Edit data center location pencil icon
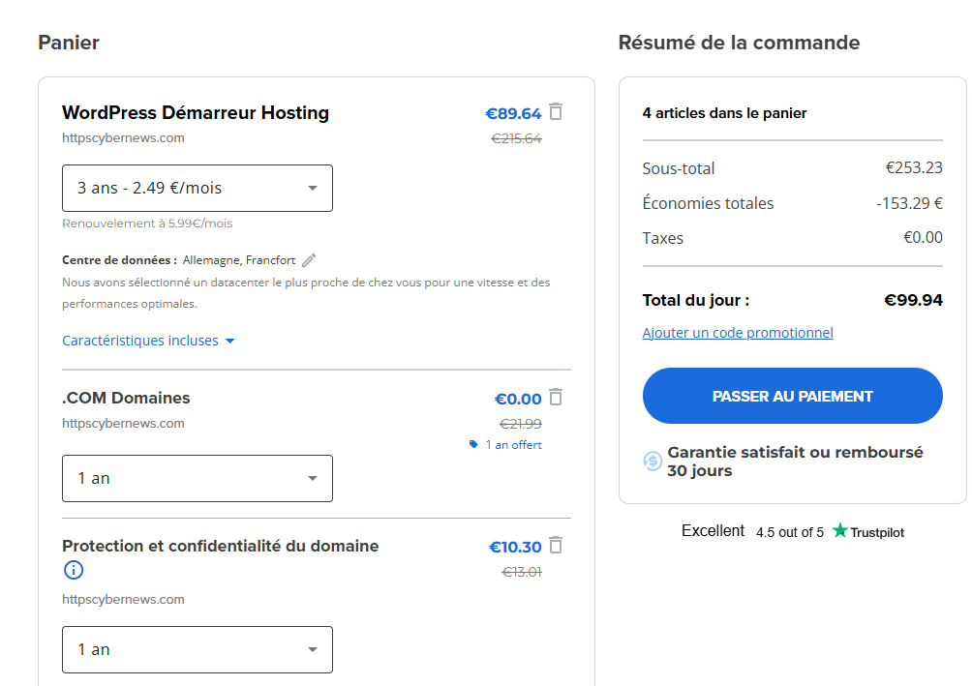 pos(309,260)
